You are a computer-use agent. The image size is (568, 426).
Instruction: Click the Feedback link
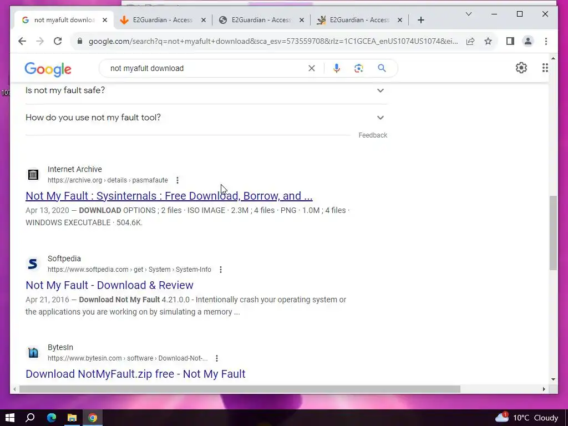tap(373, 135)
